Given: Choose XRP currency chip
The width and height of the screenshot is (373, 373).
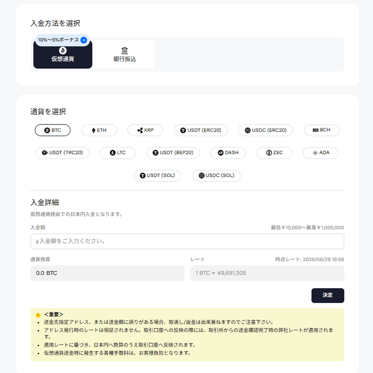Looking at the screenshot, I should [145, 130].
